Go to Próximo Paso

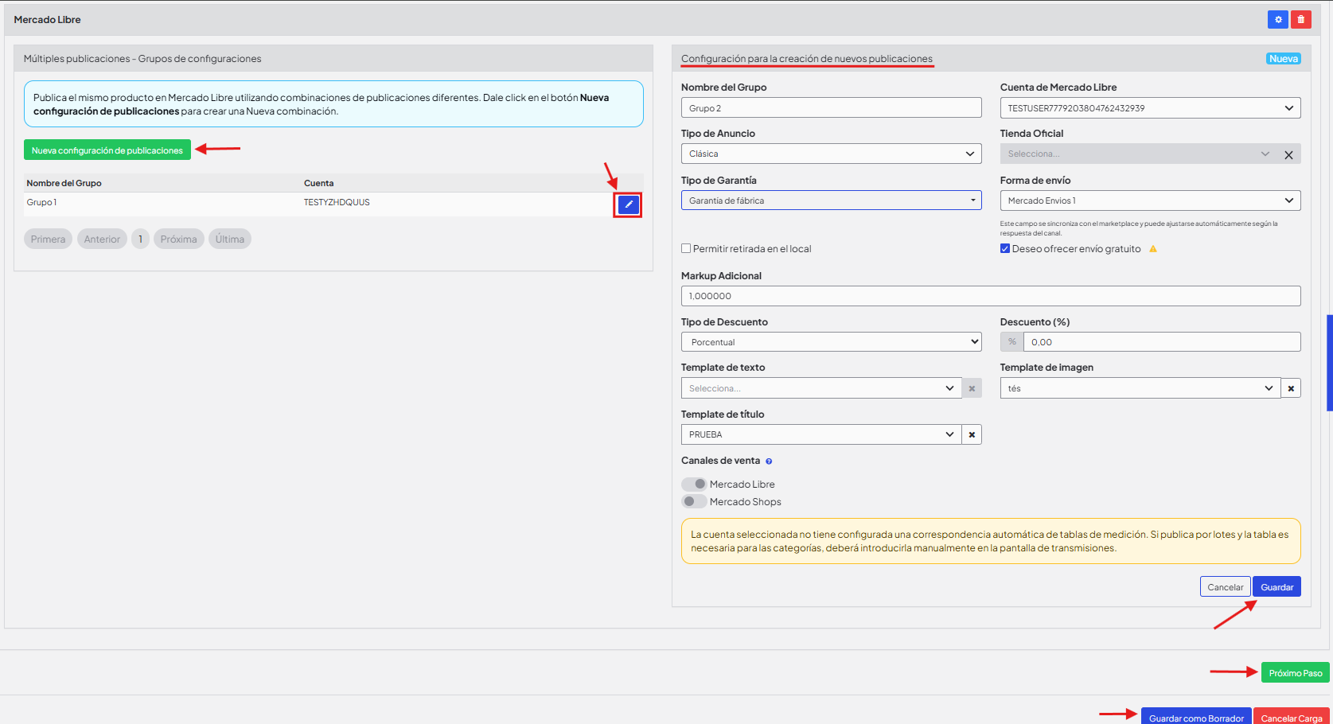(x=1296, y=673)
